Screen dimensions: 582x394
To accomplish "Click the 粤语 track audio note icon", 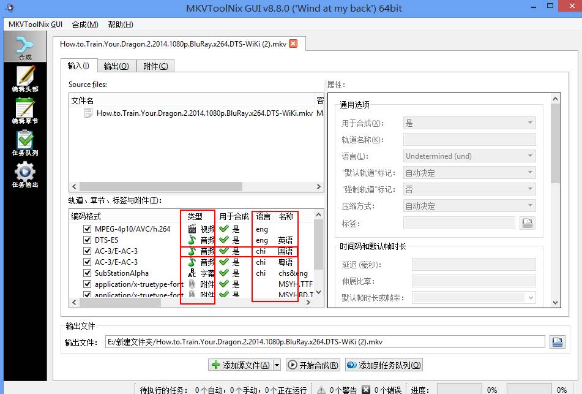I will [x=192, y=262].
